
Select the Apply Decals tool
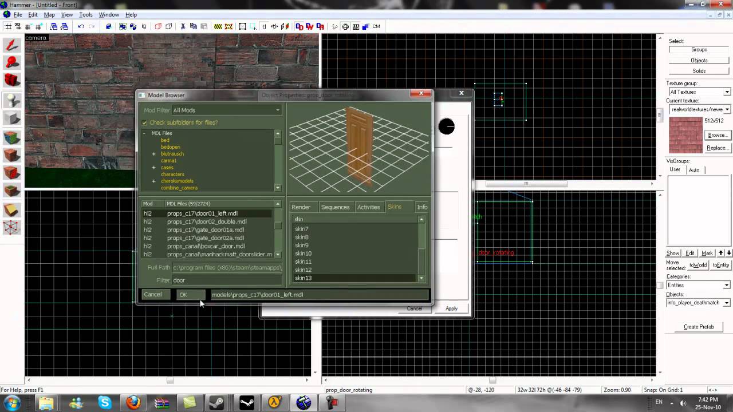12,173
